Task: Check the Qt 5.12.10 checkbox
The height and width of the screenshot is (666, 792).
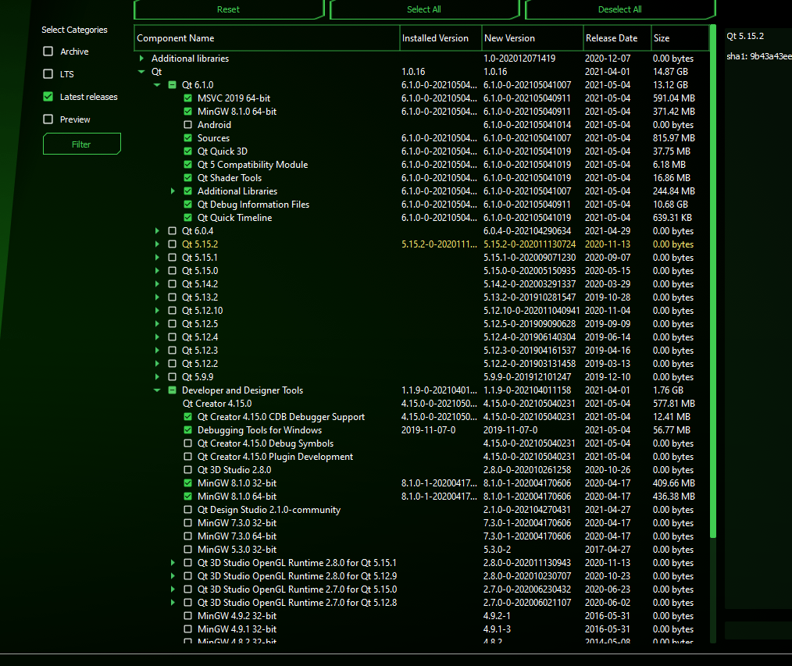Action: pyautogui.click(x=173, y=311)
